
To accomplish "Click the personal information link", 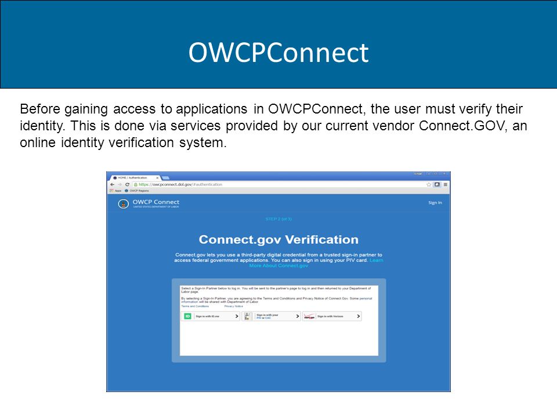I will [366, 299].
